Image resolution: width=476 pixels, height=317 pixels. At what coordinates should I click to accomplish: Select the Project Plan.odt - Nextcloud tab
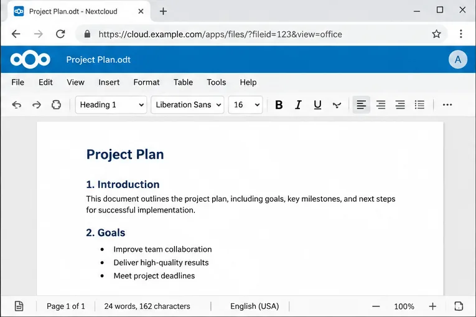click(x=79, y=12)
